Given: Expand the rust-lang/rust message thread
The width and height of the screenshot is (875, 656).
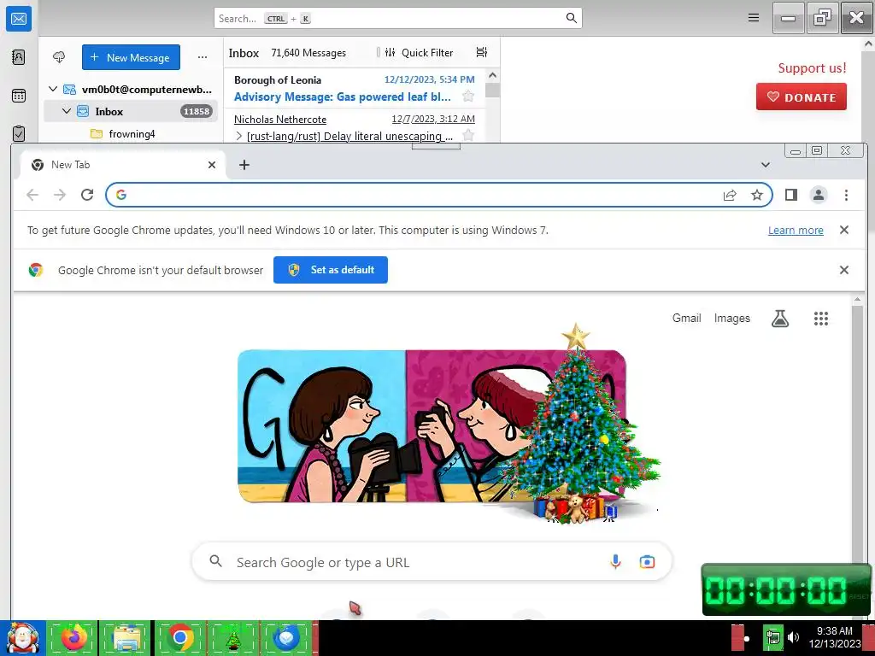Looking at the screenshot, I should pyautogui.click(x=239, y=136).
